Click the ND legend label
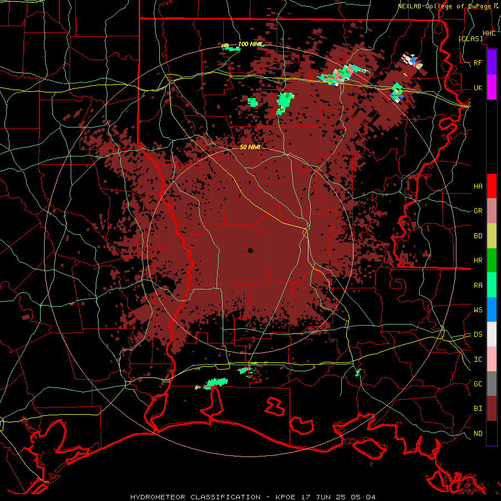 pyautogui.click(x=478, y=433)
